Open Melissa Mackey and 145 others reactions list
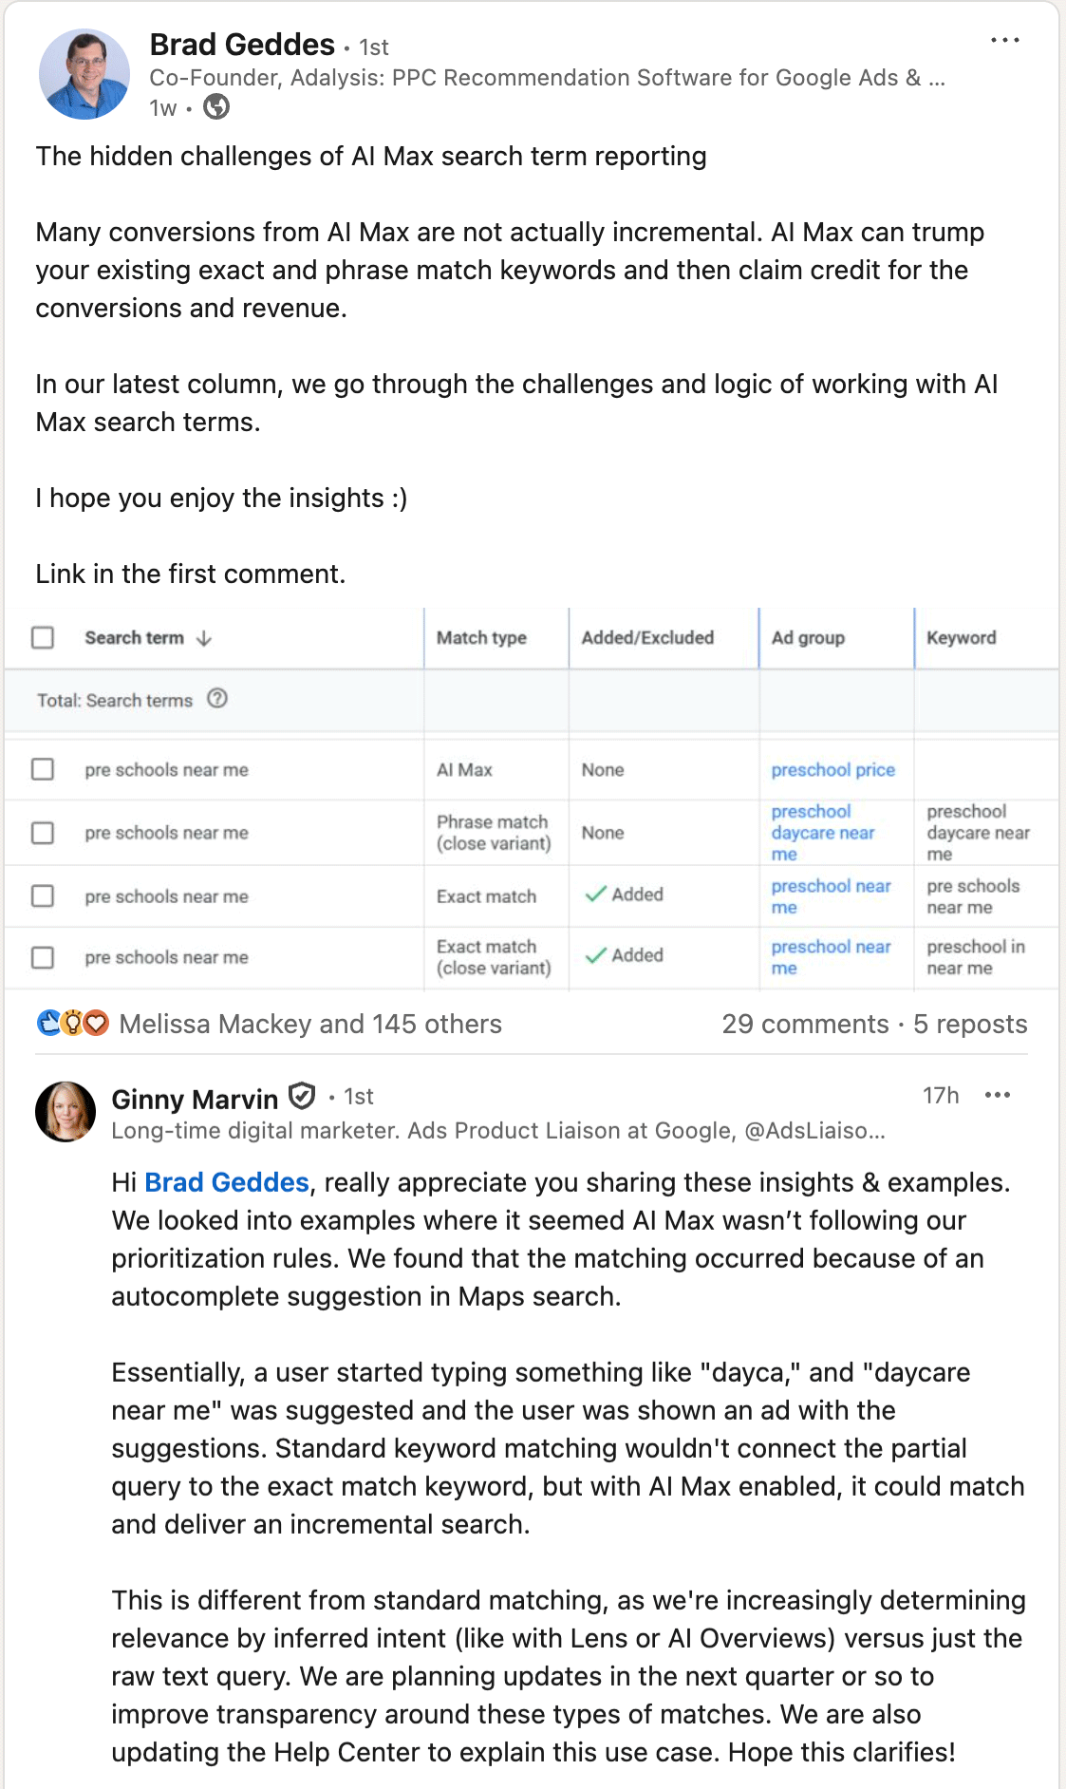 [x=310, y=1024]
